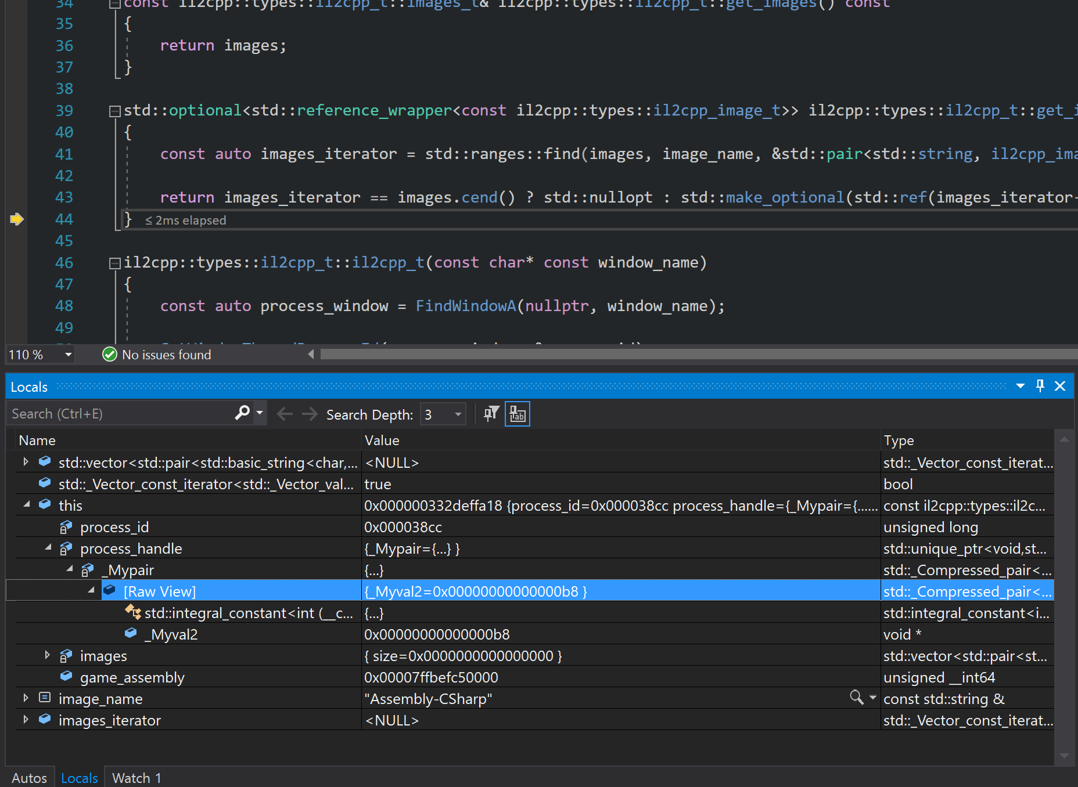
Task: Click the process_handle field icon
Action: [66, 548]
